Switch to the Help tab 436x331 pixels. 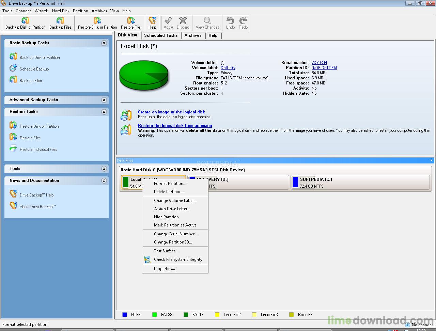(x=213, y=35)
